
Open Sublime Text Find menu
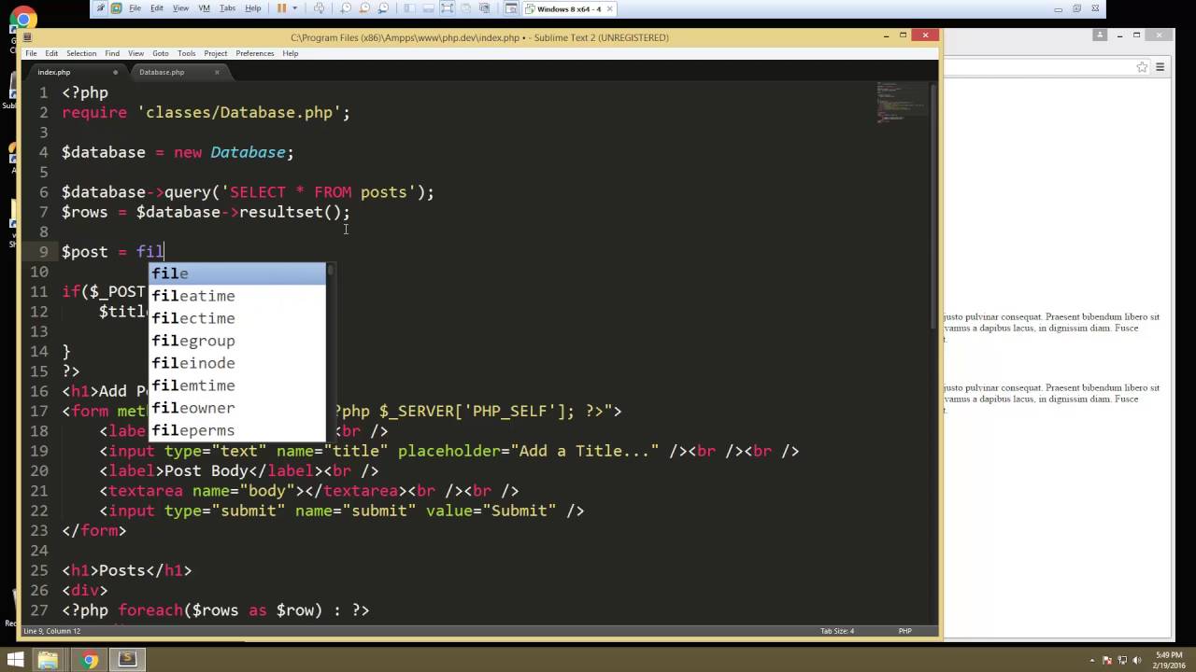coord(112,53)
